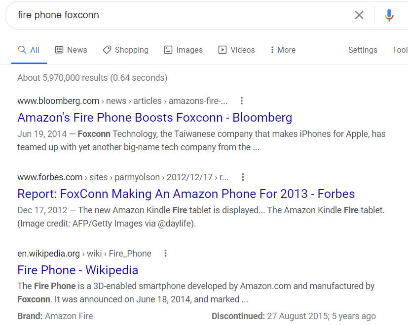Switch to the Shopping tab

(x=125, y=50)
